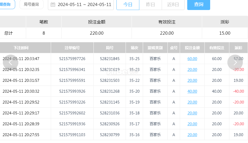
Task: Open 20.00 link for round 35-23
Action: (x=192, y=69)
